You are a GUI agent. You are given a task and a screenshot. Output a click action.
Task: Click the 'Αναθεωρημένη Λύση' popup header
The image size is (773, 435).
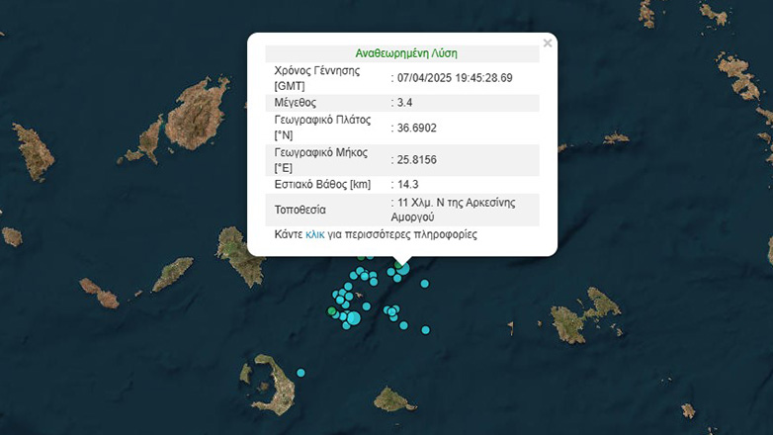(x=405, y=53)
